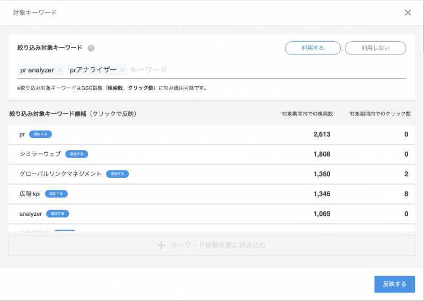Remove the 'prアナライザー' keyword tag

click(x=122, y=70)
